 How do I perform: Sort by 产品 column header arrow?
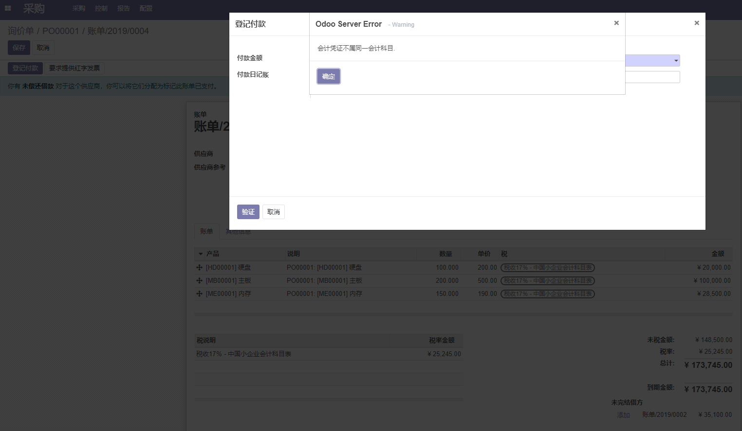coord(201,254)
